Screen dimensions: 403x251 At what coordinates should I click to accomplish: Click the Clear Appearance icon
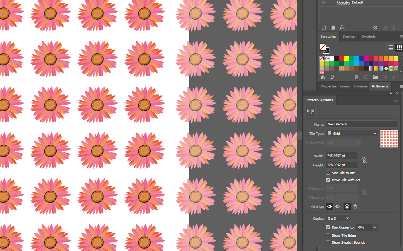[375, 27]
